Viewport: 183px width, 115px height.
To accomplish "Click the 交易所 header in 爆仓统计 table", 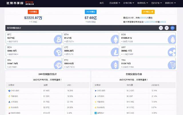I will click(x=11, y=85).
